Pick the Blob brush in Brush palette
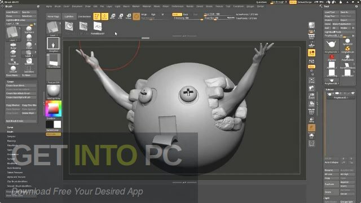The height and width of the screenshot is (203, 361). click(29, 37)
